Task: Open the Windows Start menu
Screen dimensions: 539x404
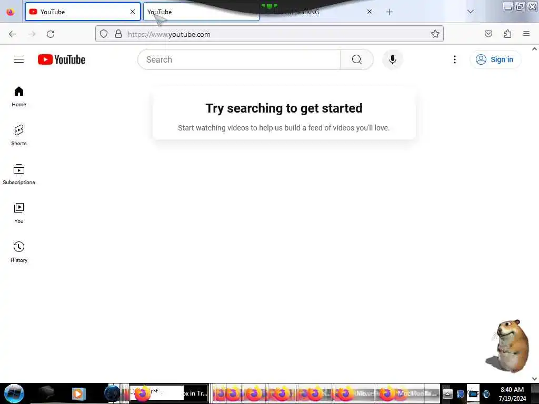Action: [x=14, y=393]
